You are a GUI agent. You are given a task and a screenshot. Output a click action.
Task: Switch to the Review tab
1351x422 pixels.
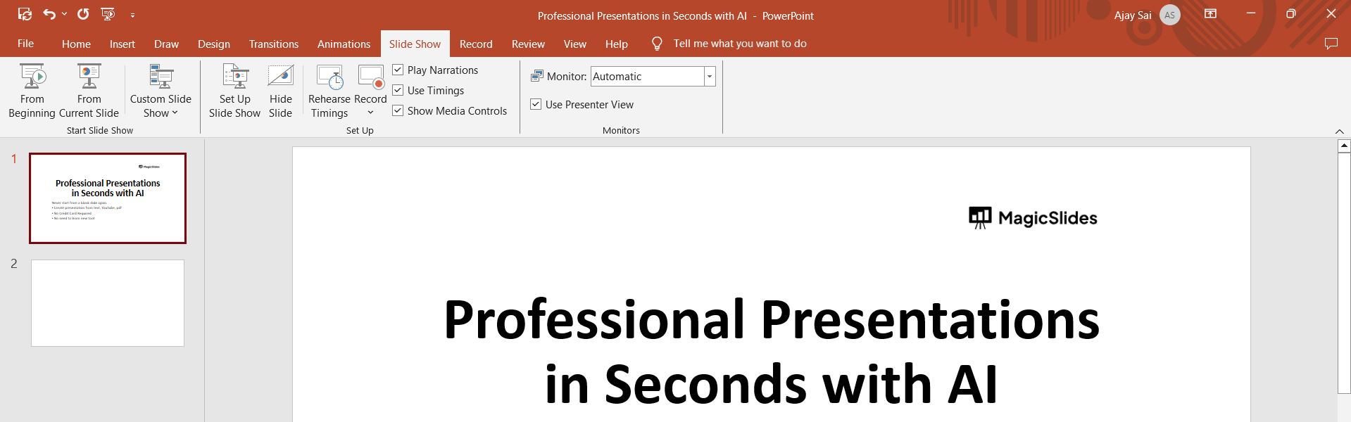click(528, 44)
